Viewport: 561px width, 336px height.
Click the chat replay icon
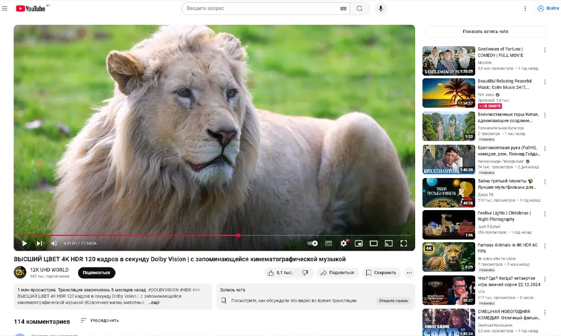(x=224, y=301)
